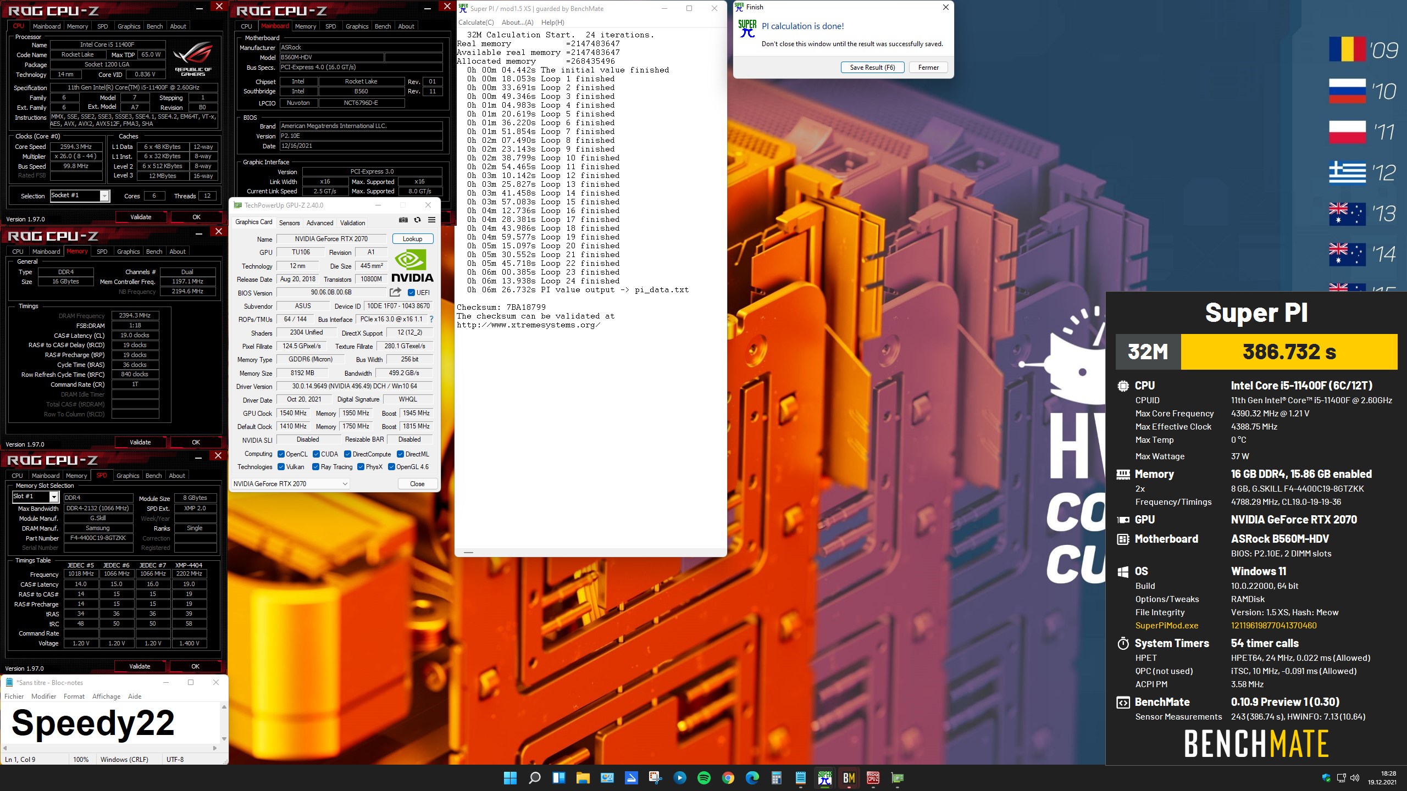Switch to ROG CPU-Z taskbar icon

coord(873,778)
